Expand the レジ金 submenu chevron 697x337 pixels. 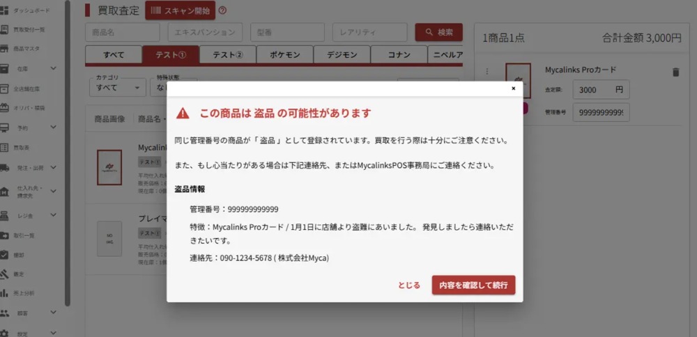click(x=54, y=215)
